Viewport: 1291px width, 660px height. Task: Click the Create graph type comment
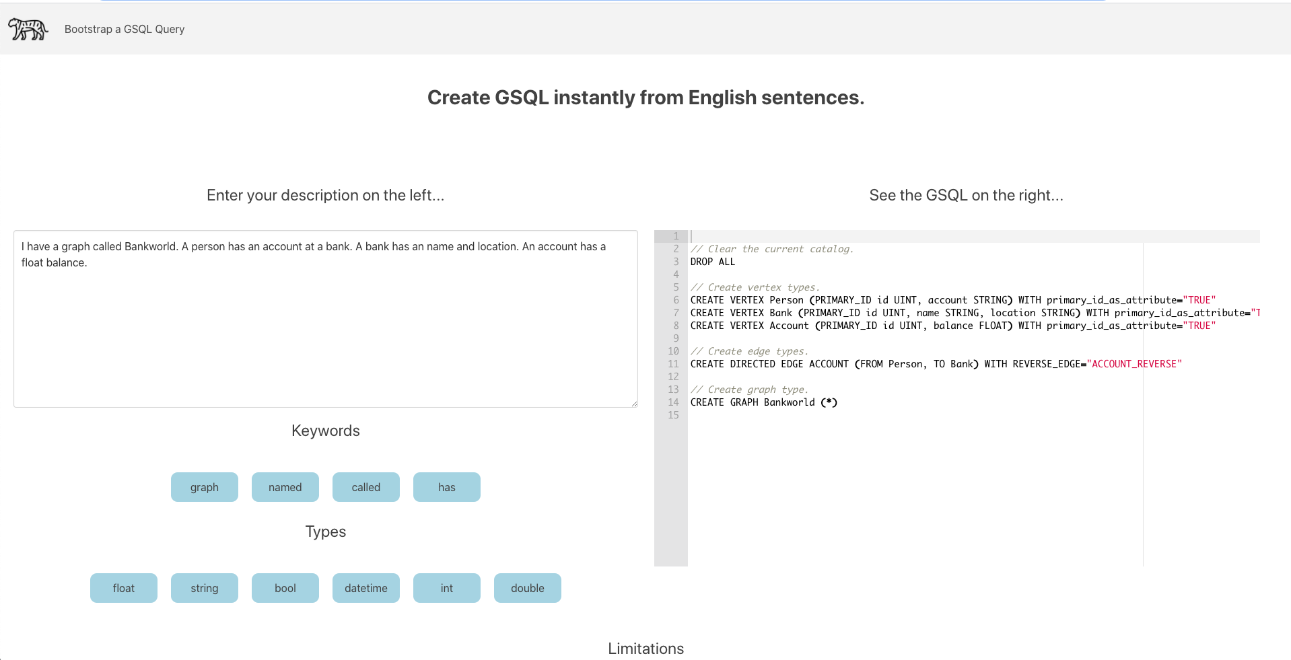point(750,390)
